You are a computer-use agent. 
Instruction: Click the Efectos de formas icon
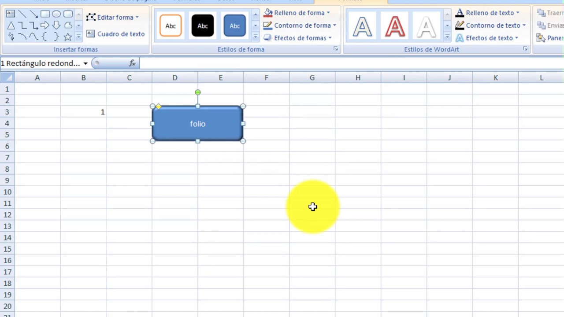[268, 38]
